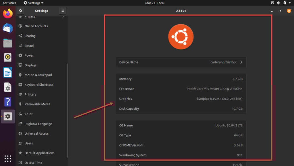Viewport: 294px width, 166px height.
Task: Expand Device Name row chevron
Action: coord(241,62)
